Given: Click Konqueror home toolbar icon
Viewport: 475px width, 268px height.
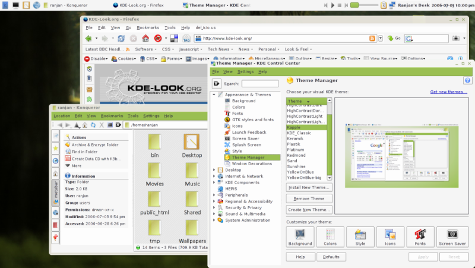Looking at the screenshot, I should point(85,125).
